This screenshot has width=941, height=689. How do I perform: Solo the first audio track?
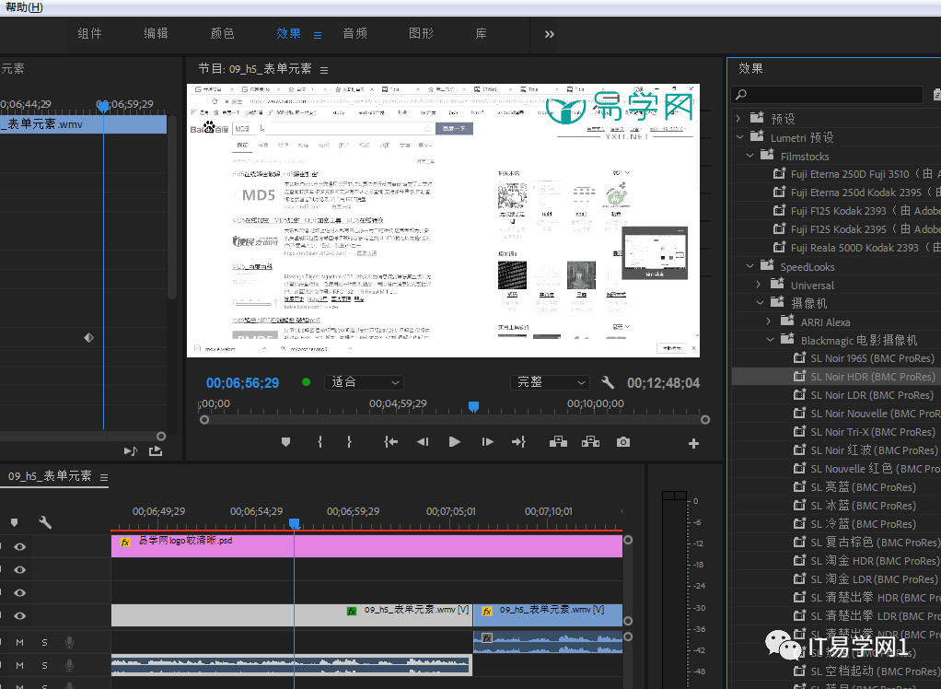click(43, 642)
